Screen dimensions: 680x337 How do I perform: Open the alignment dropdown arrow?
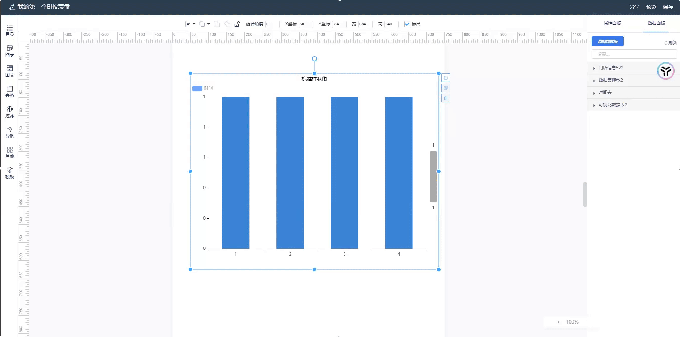coord(194,24)
